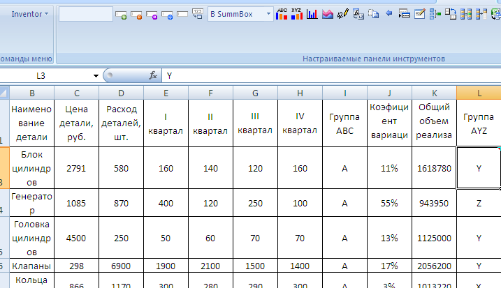The height and width of the screenshot is (288, 501).
Task: Click the cell with value 2056200
Action: [x=434, y=266]
